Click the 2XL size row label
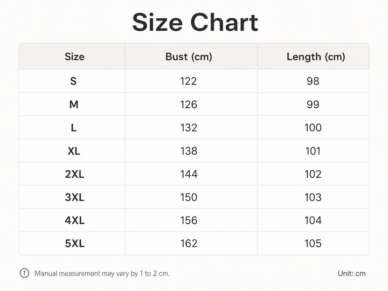This screenshot has width=388, height=291. coord(74,174)
